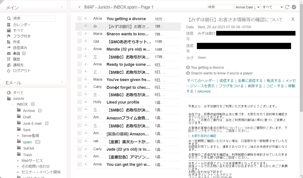Expand the セミナー・イベント関係 folder
The height and width of the screenshot is (178, 303).
(18, 172)
